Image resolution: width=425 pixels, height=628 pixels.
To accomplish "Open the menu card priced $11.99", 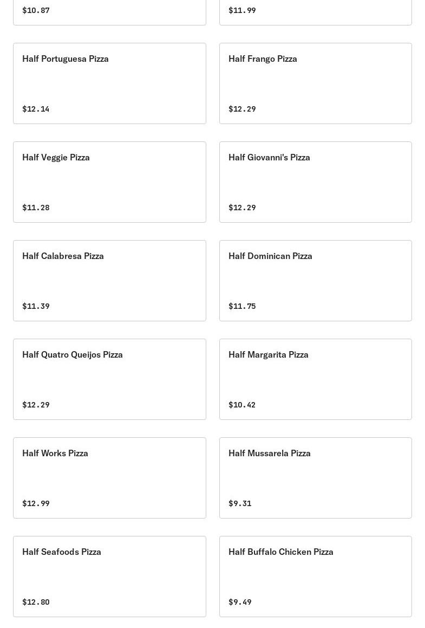I will pyautogui.click(x=315, y=12).
